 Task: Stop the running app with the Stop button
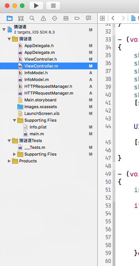(53, 6)
